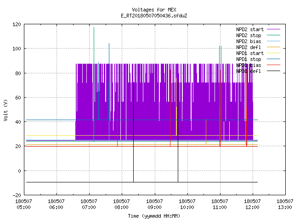Click the orange NPD2 defl legend line sample
The width and height of the screenshot is (294, 220).
tap(274, 47)
